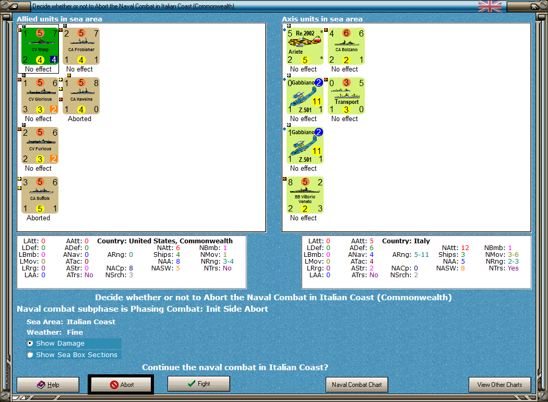Click the CA Bolzano cruiser counter
This screenshot has width=548, height=402.
point(347,46)
